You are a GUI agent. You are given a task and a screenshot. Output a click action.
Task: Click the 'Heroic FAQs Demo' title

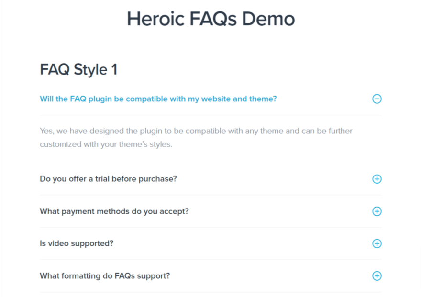pos(210,19)
